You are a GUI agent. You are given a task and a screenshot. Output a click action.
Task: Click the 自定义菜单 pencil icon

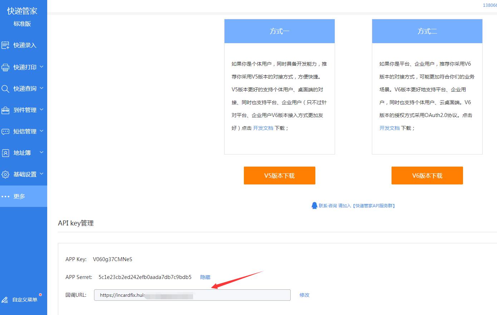[x=5, y=300]
